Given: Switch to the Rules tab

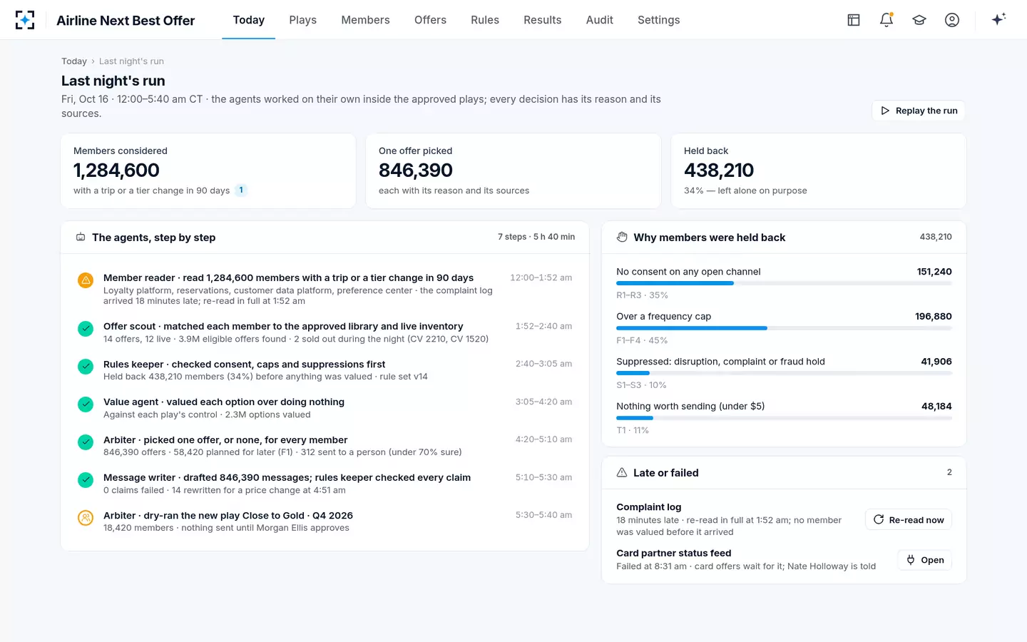Looking at the screenshot, I should tap(485, 20).
